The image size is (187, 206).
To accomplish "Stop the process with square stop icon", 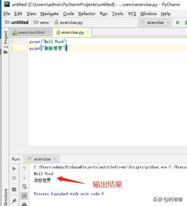I will [x=14, y=178].
